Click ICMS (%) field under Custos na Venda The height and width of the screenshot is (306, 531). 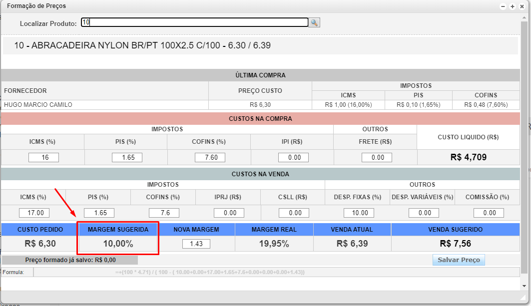pos(34,213)
